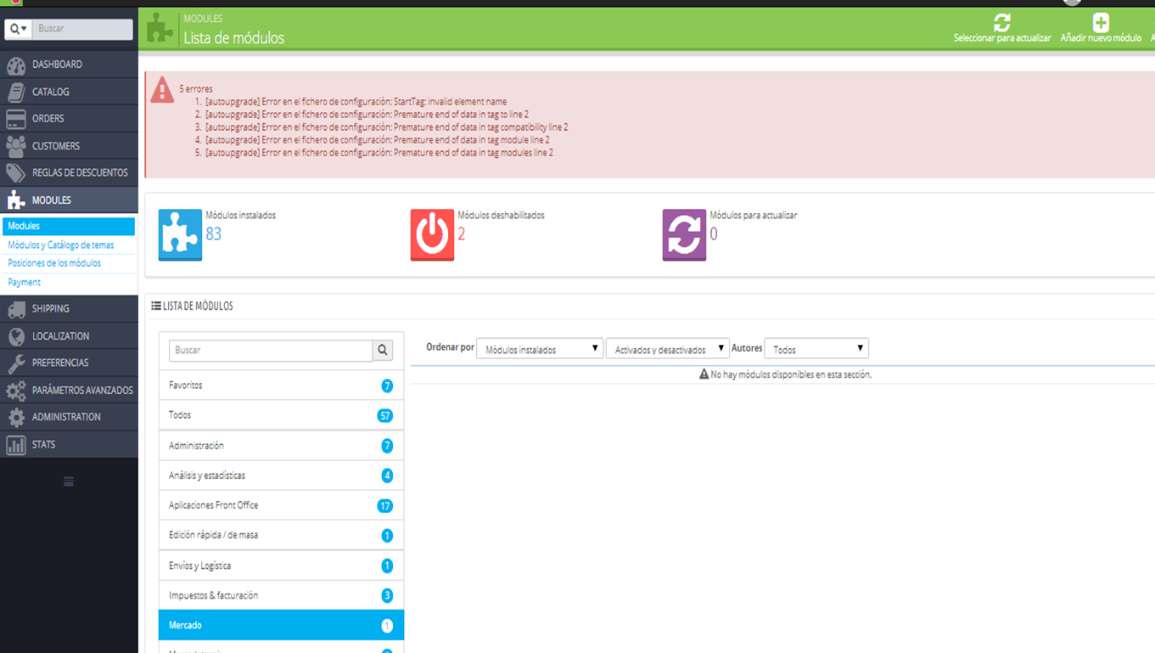Screen dimensions: 1155x653
Task: Open the Catalog menu
Action: coord(69,92)
